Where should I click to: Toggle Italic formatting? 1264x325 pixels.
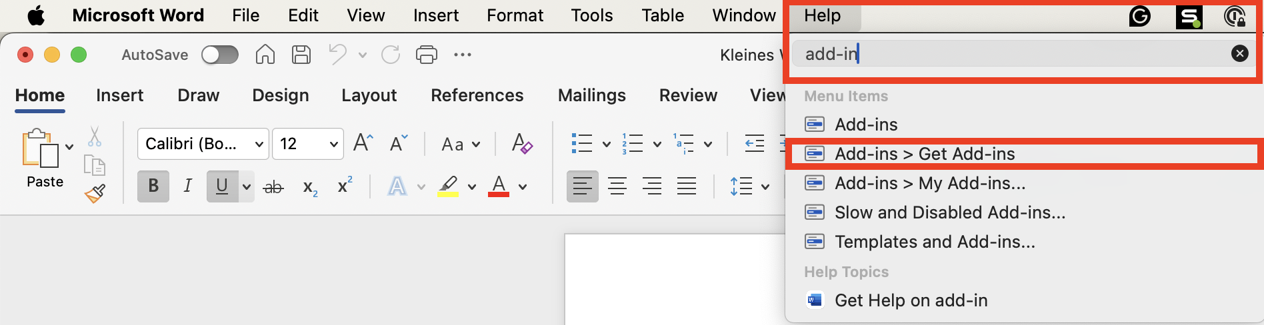point(188,186)
